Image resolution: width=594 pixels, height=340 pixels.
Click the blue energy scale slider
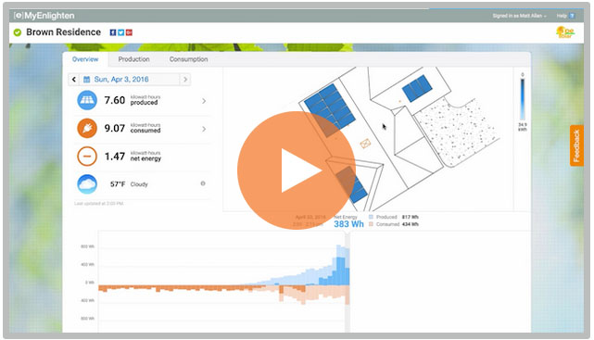[523, 99]
